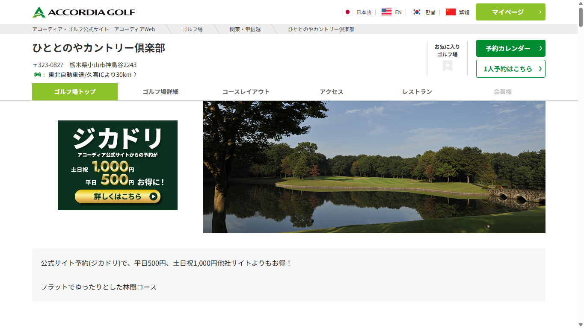
Task: Toggle the favorite golf course bookmark star
Action: (x=448, y=66)
